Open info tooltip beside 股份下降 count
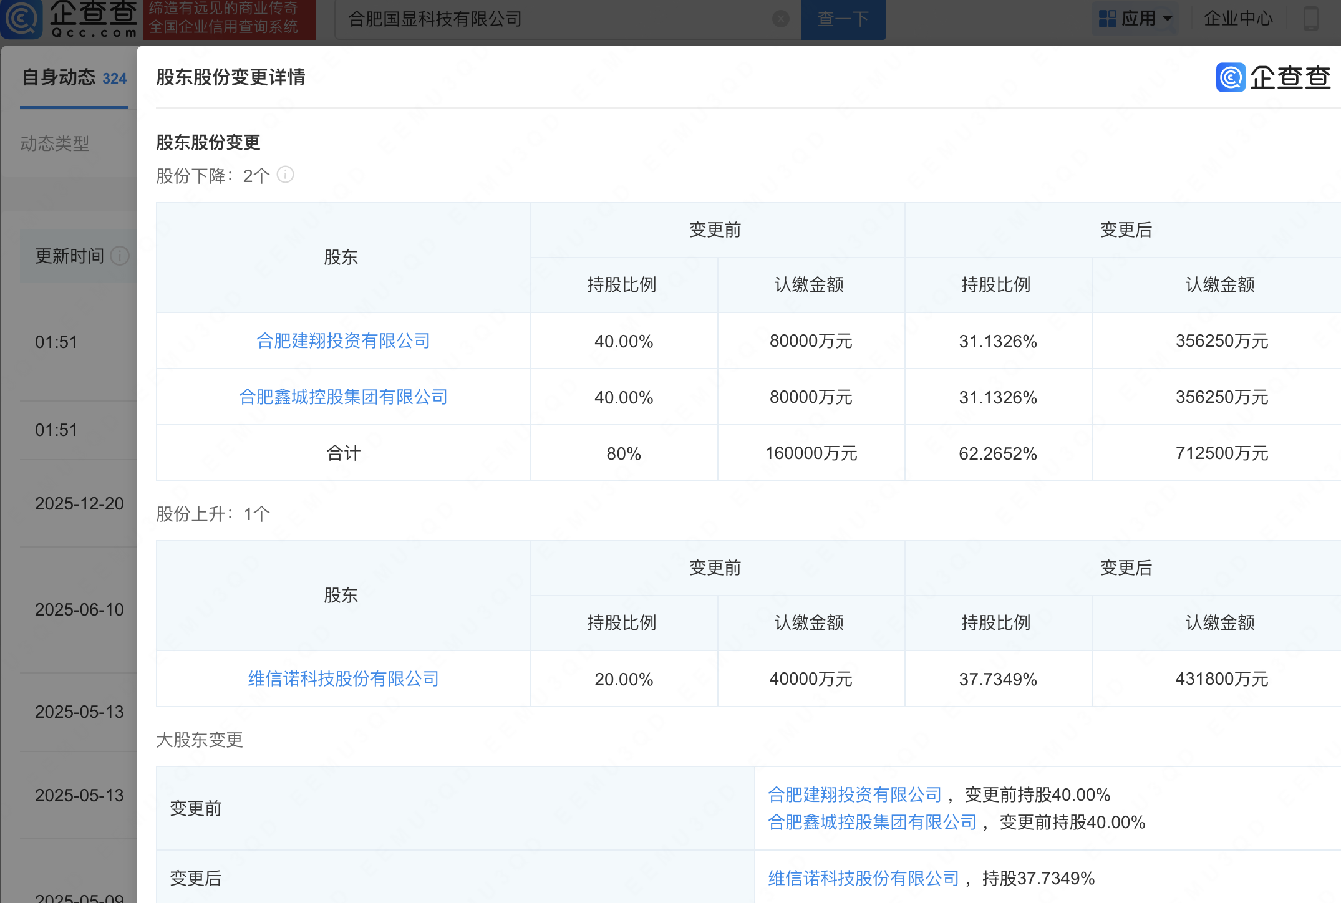This screenshot has width=1341, height=903. pyautogui.click(x=286, y=175)
